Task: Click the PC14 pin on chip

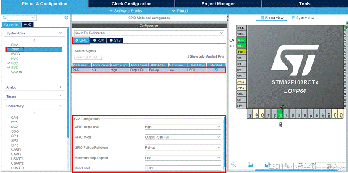Action: click(242, 28)
